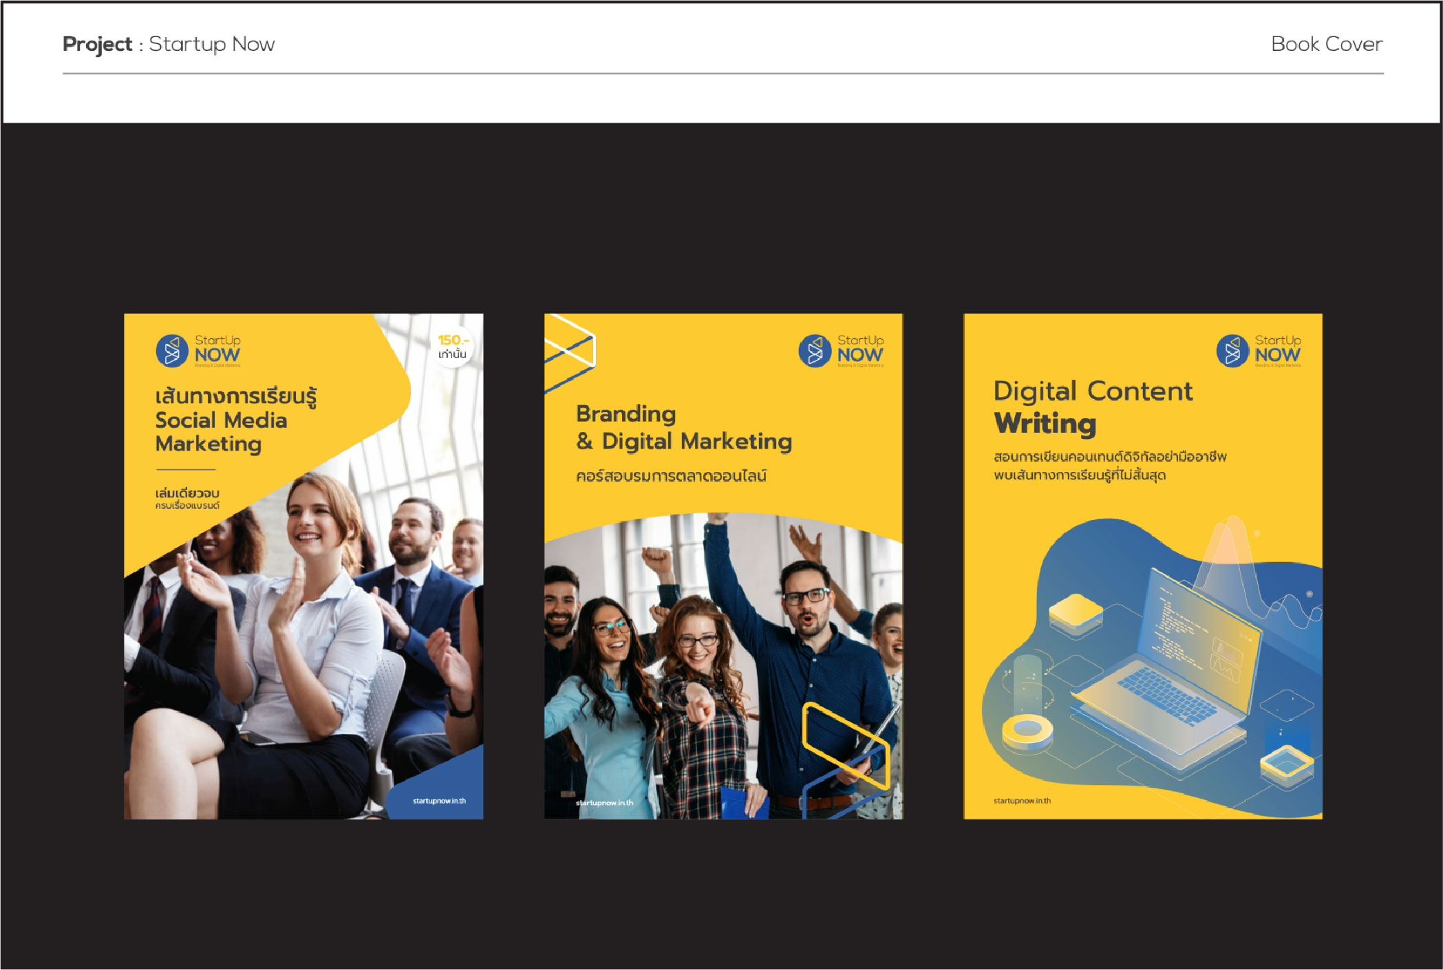Click the 150.- price badge
The height and width of the screenshot is (970, 1443).
[453, 347]
